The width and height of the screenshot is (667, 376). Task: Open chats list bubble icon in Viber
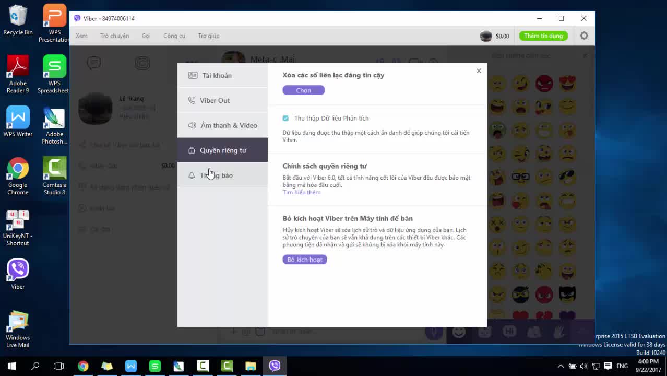pyautogui.click(x=94, y=63)
